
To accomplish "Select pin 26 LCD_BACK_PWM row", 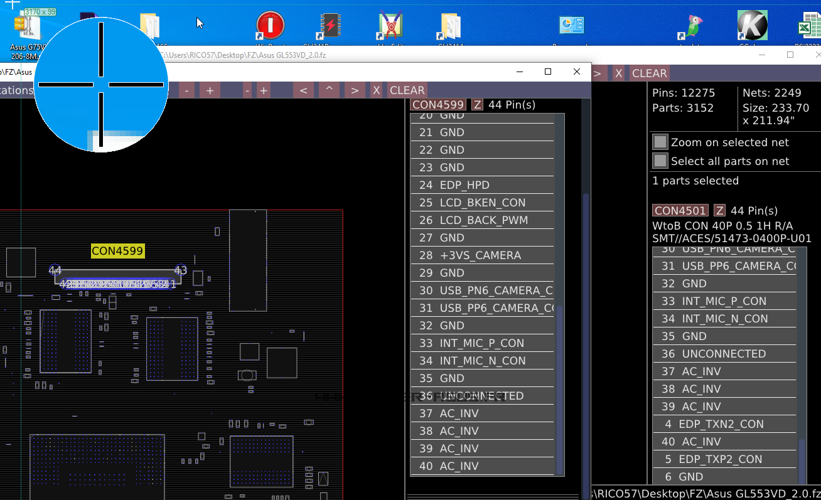I will coord(482,220).
